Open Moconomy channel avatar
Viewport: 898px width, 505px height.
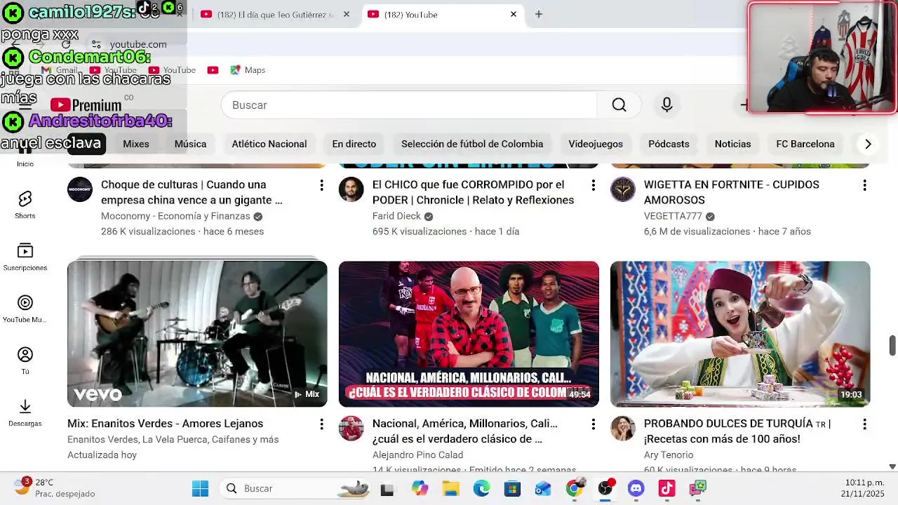click(x=80, y=189)
